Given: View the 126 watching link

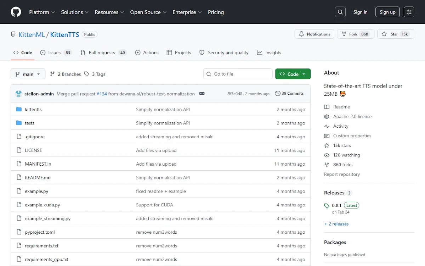Looking at the screenshot, I should click(342, 155).
